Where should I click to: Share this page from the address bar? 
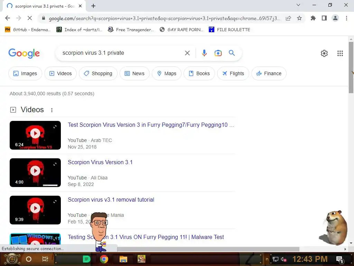tap(288, 18)
